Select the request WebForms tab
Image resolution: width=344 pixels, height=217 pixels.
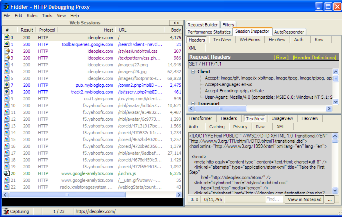[x=250, y=40]
